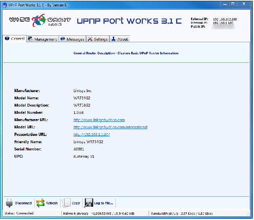Click the Model Number value 1.0.04

78,113
